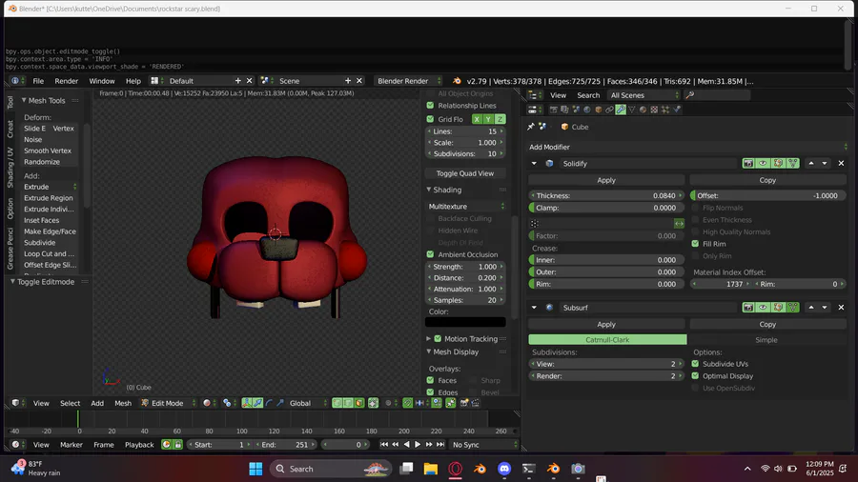Uncheck Subdivide UVs checkbox

(x=696, y=364)
